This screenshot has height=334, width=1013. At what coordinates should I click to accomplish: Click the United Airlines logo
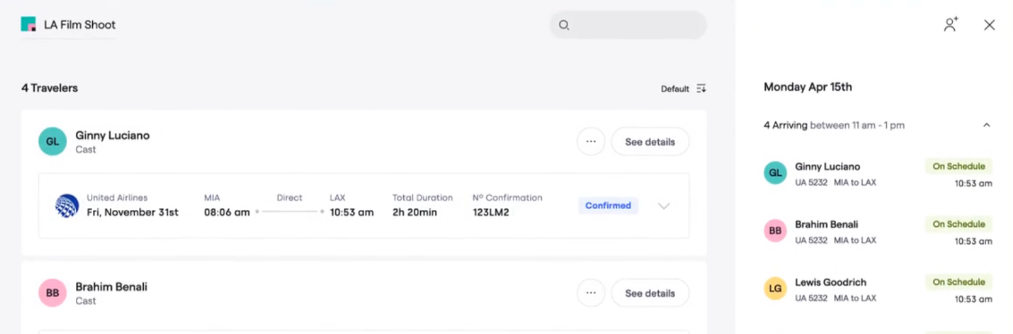pos(67,206)
